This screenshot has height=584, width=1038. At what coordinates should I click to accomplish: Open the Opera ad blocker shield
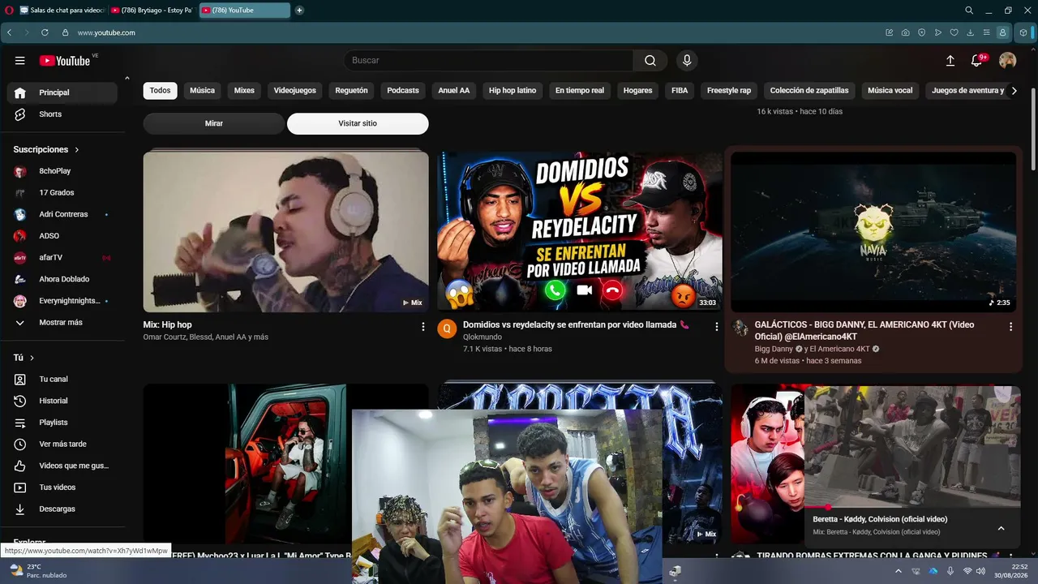pyautogui.click(x=922, y=32)
